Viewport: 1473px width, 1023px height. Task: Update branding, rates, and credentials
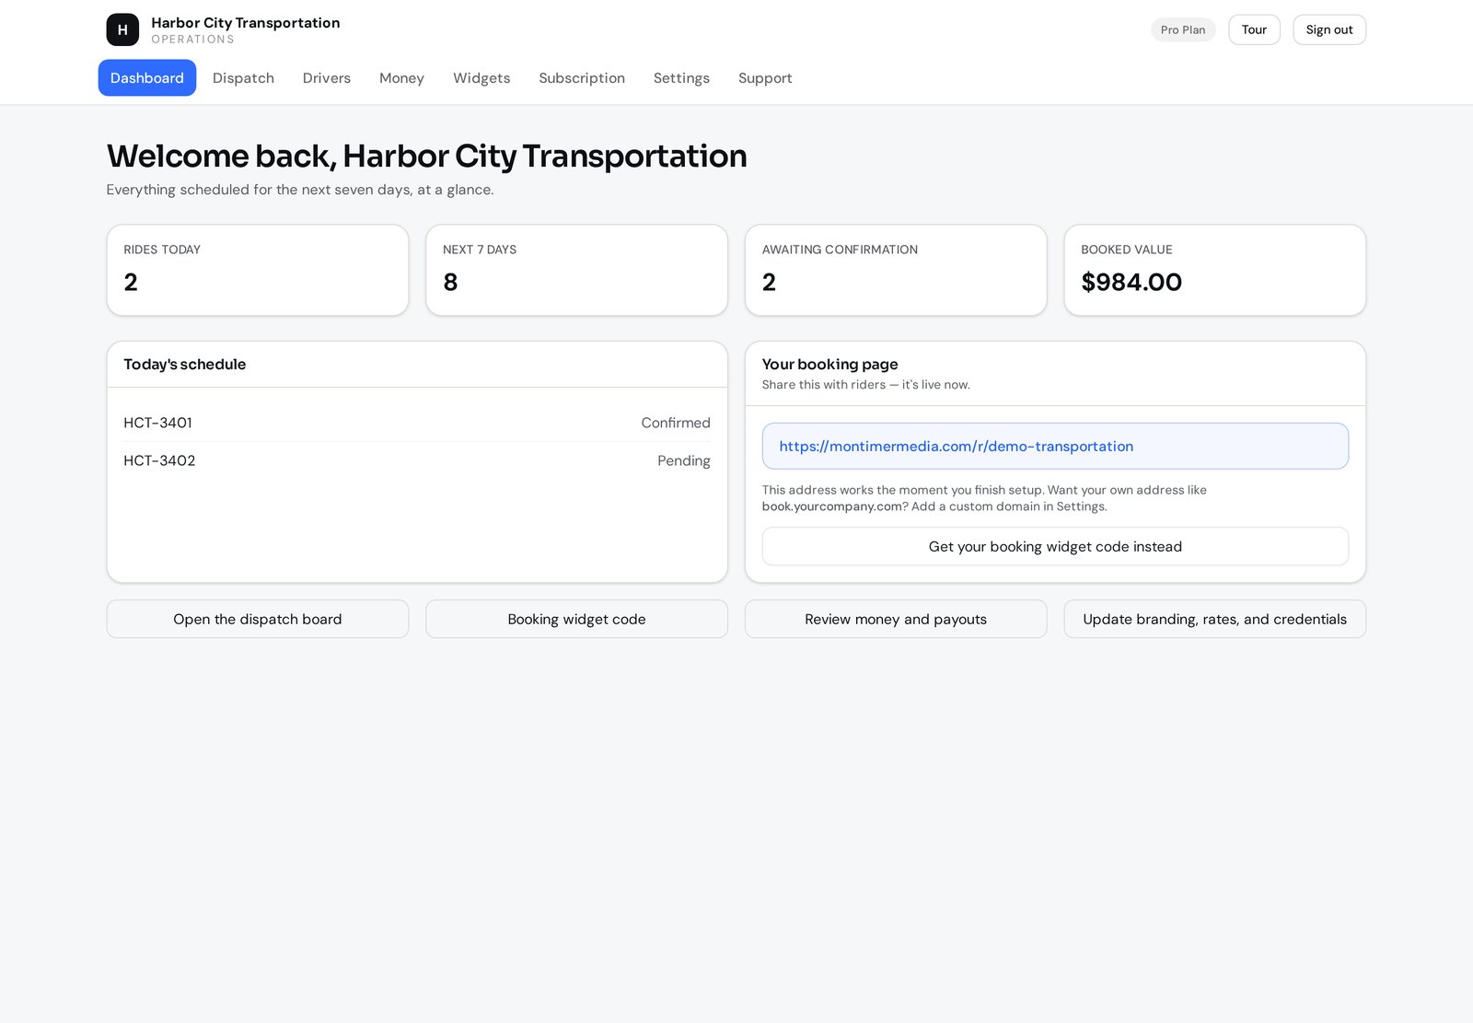tap(1214, 619)
